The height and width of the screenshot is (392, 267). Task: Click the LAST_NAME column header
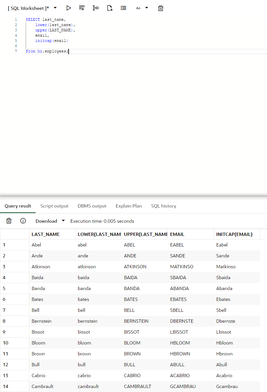click(52, 234)
